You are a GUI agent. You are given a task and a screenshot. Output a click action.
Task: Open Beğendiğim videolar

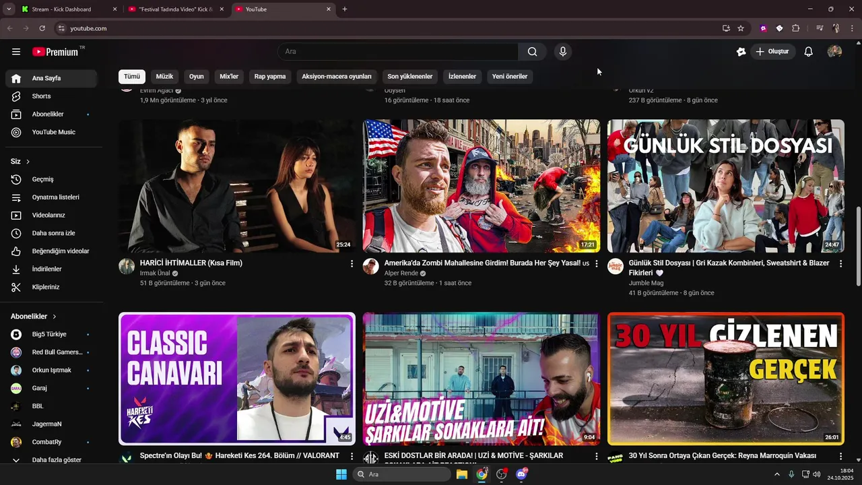[51, 251]
